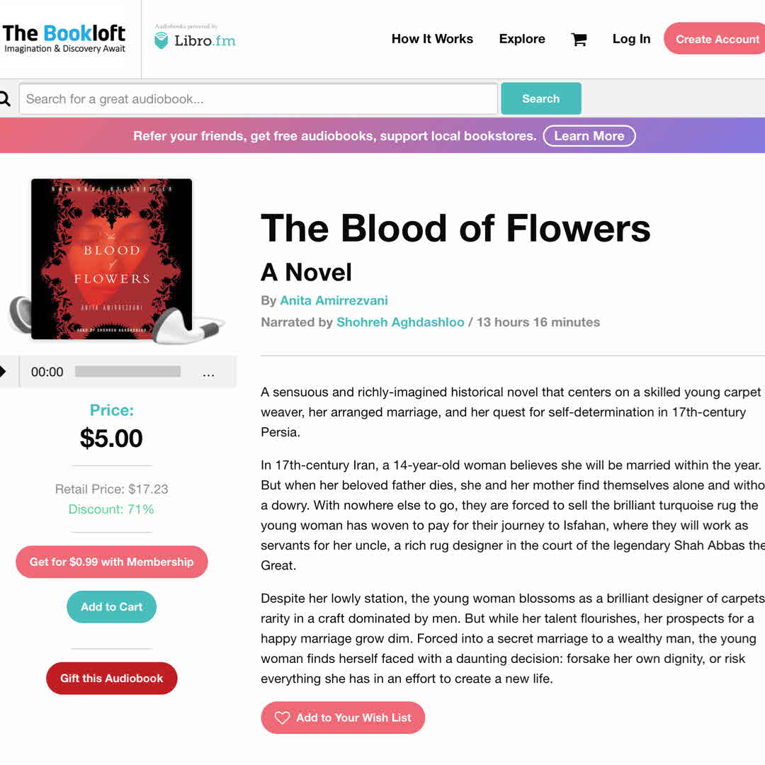Open audio player more options ellipsis
Image resolution: width=765 pixels, height=765 pixels.
pyautogui.click(x=208, y=373)
